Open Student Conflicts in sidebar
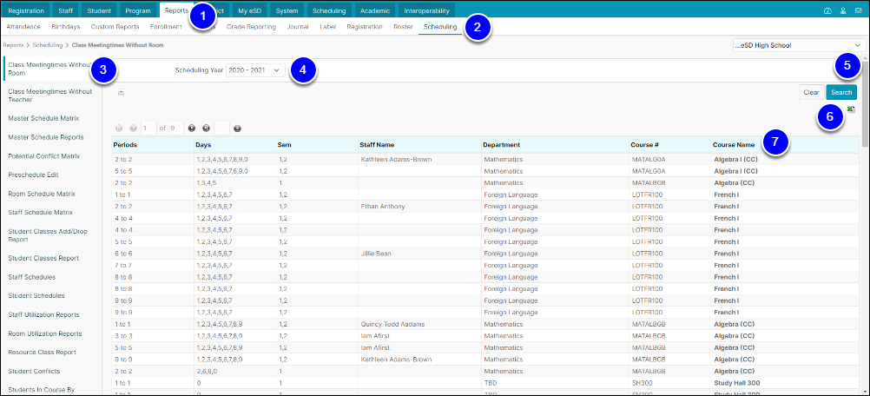Screen dimensions: 870x396 point(34,371)
